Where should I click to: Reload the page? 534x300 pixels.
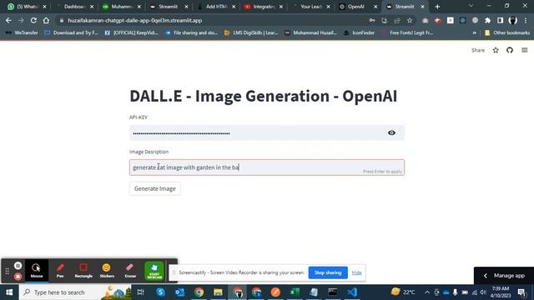click(x=33, y=20)
